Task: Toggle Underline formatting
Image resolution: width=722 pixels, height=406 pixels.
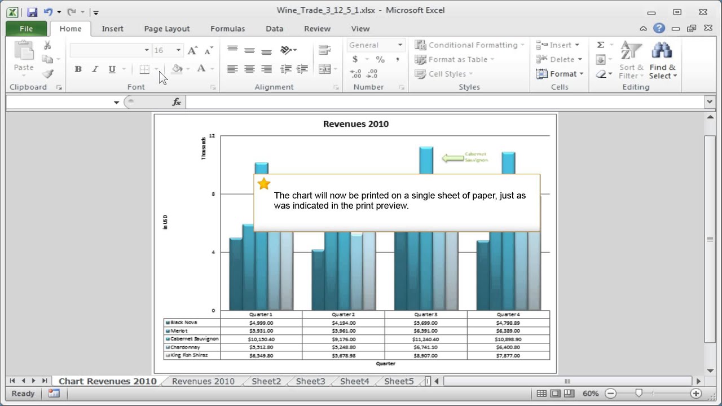Action: pos(112,69)
